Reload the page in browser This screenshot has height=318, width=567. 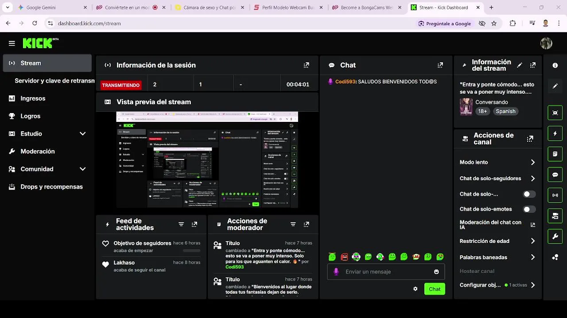(35, 23)
